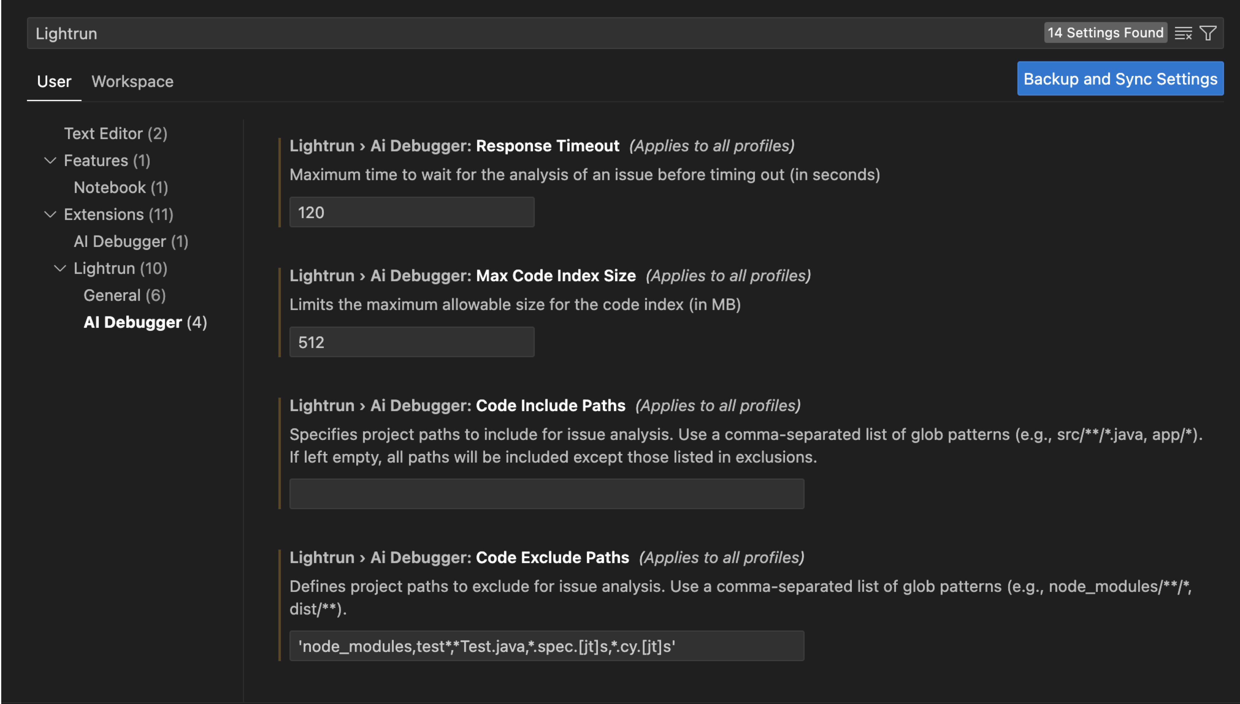
Task: Edit the Response Timeout value field
Action: coord(411,212)
